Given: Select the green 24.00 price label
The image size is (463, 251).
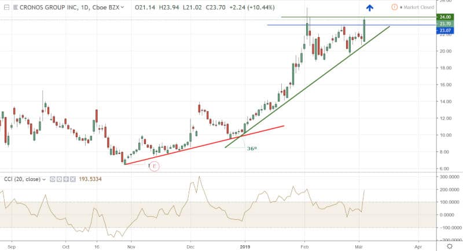Looking at the screenshot, I should coord(445,17).
